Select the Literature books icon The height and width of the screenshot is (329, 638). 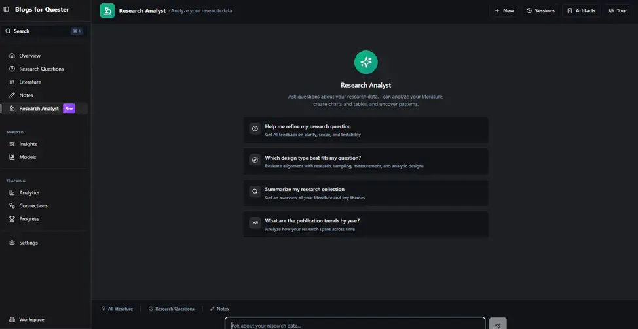12,82
